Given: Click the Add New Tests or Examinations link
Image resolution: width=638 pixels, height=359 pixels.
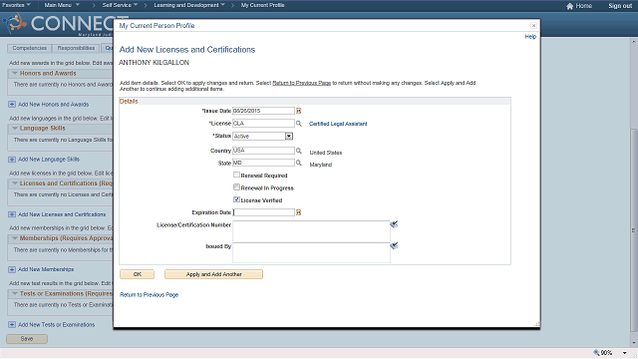Looking at the screenshot, I should pyautogui.click(x=57, y=325).
